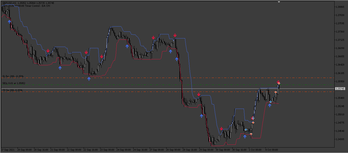Click price scale value 1.38065
Screen dimensions: 348x153
coord(340,7)
